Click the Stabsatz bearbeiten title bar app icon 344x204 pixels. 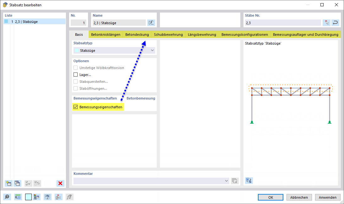pyautogui.click(x=5, y=5)
